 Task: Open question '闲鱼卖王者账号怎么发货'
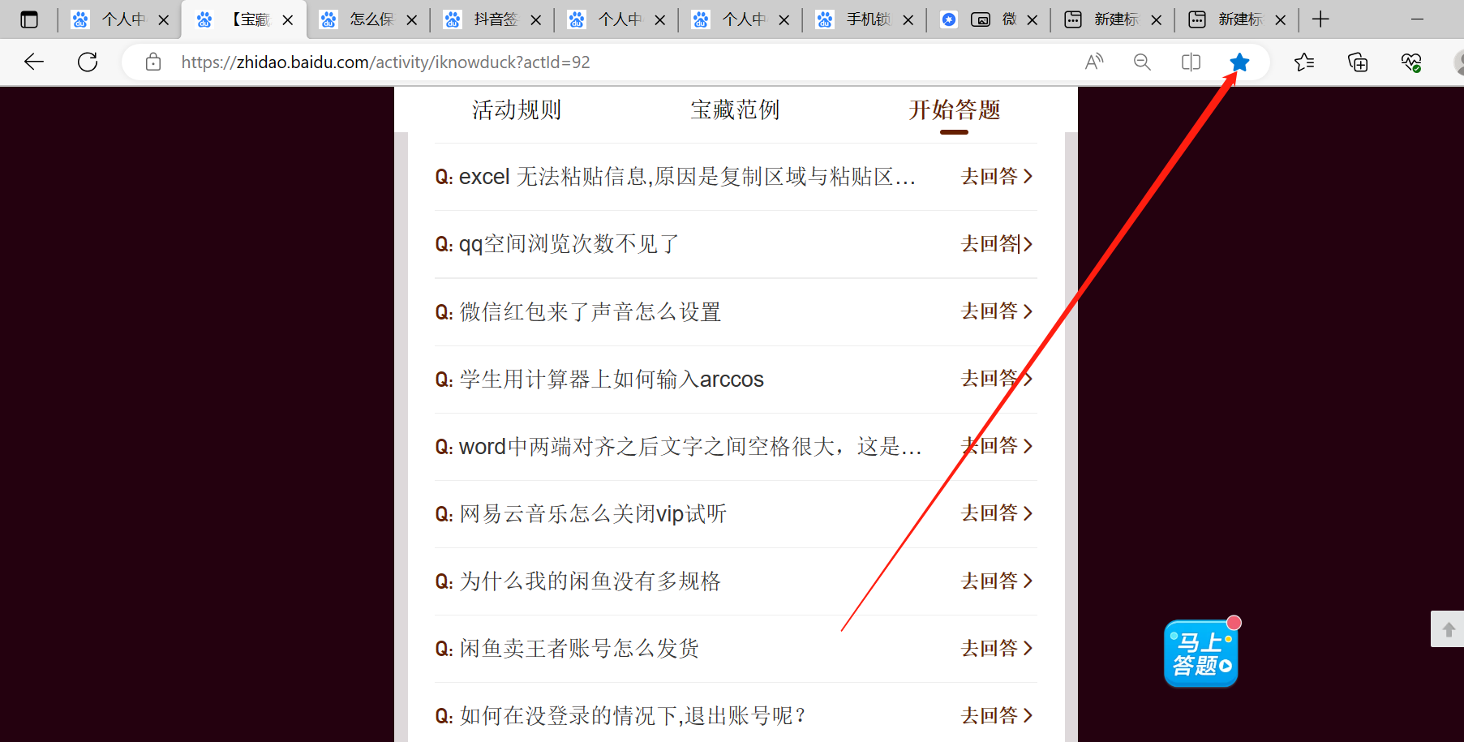pos(567,648)
